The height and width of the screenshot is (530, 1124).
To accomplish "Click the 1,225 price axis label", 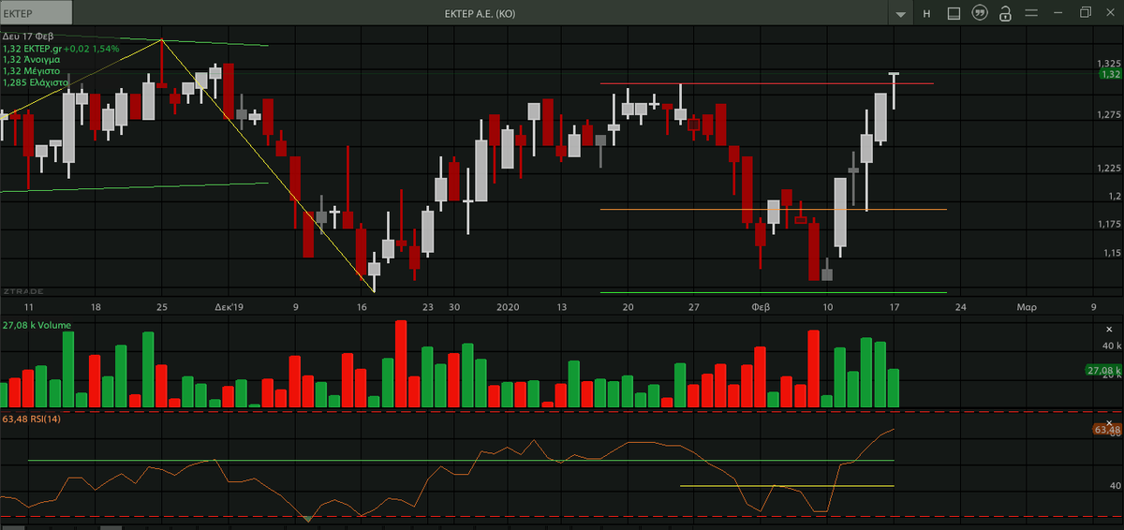I will [1109, 168].
